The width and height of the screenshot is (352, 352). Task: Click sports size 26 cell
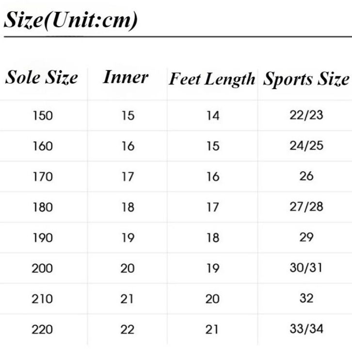click(x=306, y=176)
